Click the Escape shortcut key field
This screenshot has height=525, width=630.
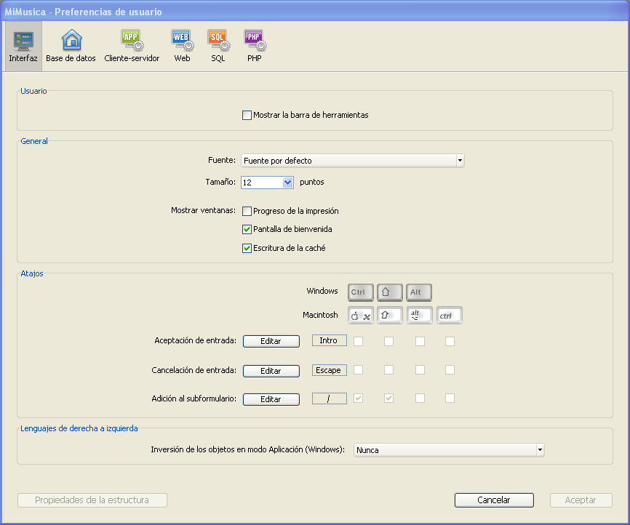[x=329, y=370]
